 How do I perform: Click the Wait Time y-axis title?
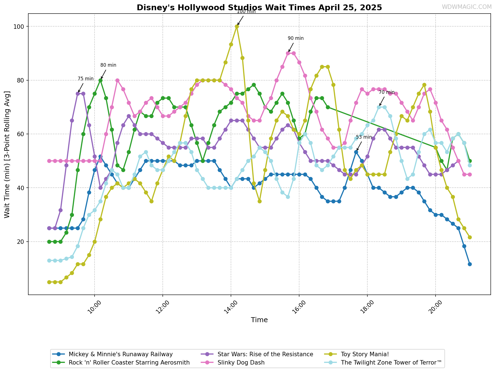pos(7,154)
